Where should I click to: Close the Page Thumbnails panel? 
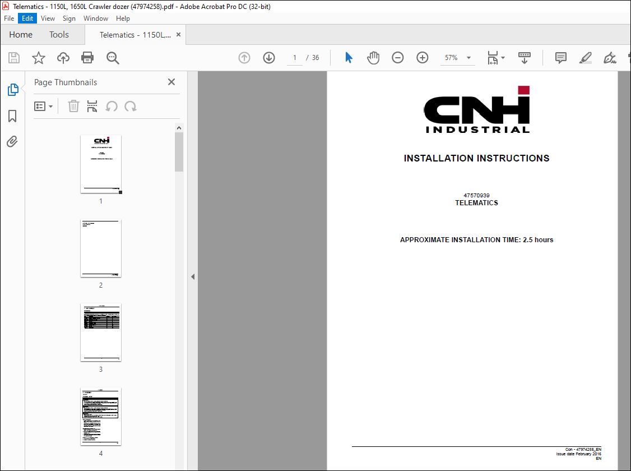171,82
